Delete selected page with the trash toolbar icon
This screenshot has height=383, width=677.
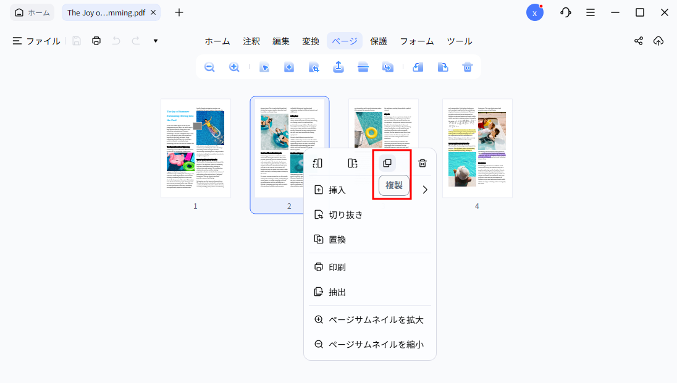pos(468,67)
